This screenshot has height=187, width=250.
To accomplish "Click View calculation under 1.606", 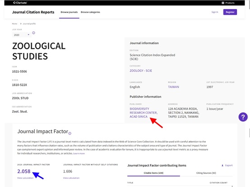I will tap(71, 178).
